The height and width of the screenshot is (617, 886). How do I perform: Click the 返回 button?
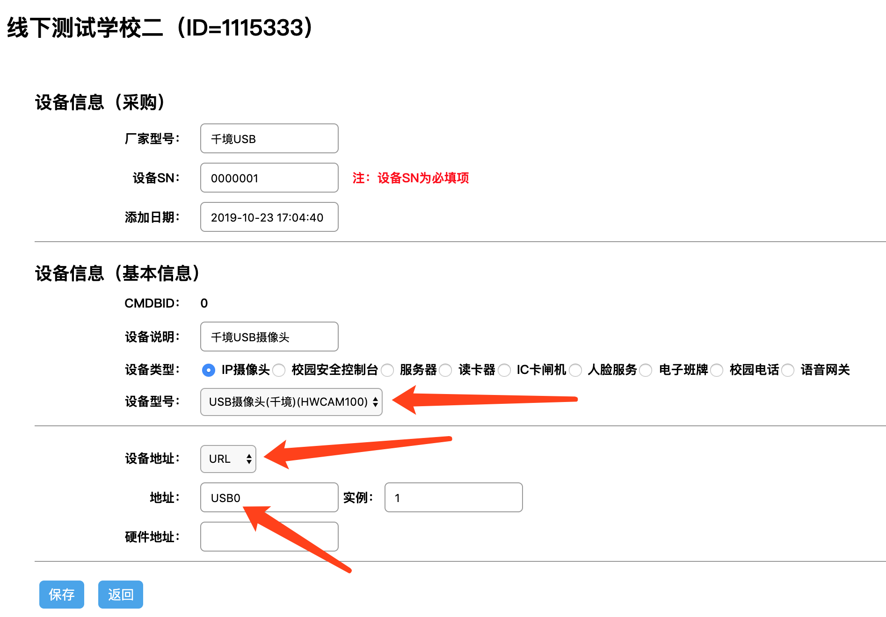coord(120,595)
